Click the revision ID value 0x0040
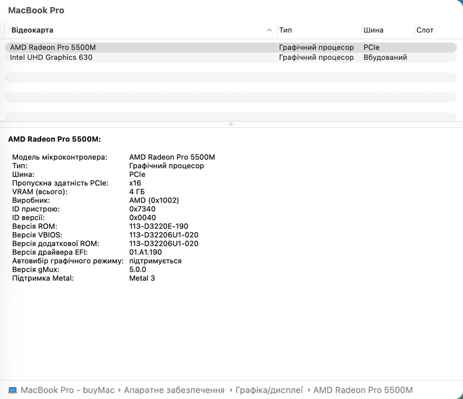The image size is (463, 399). tap(142, 217)
